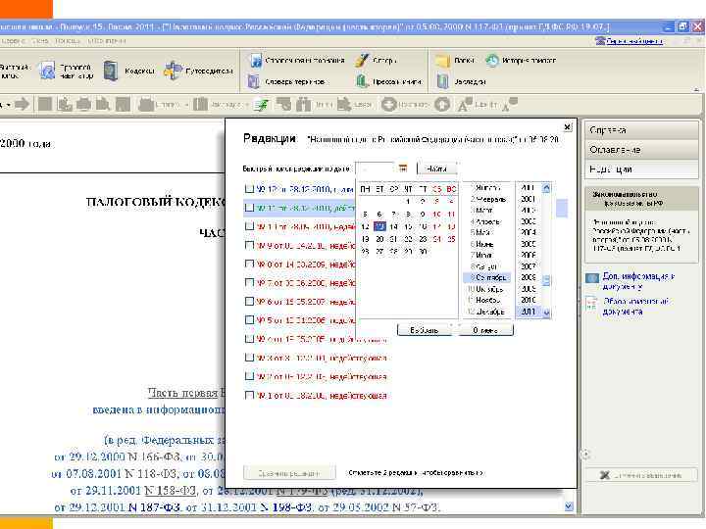Click the green lightning toolbar icon
This screenshot has height=529, width=706.
(261, 105)
